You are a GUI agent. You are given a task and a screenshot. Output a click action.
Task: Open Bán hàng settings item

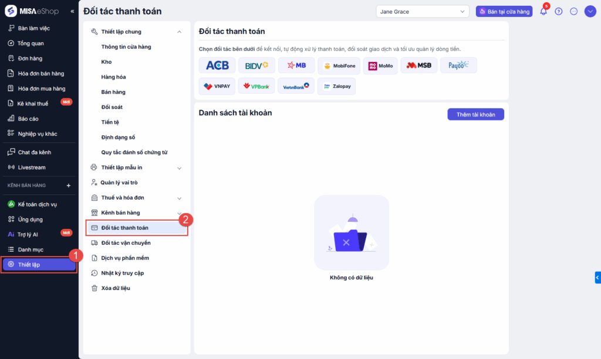113,92
